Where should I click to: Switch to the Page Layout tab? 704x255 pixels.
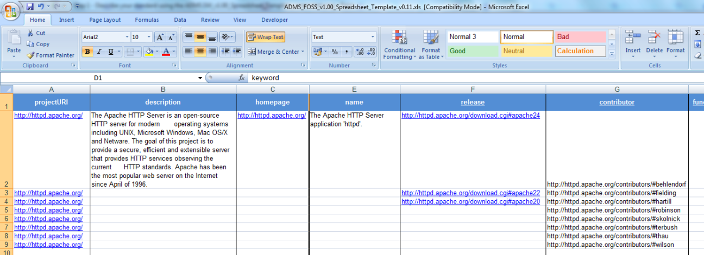point(105,20)
